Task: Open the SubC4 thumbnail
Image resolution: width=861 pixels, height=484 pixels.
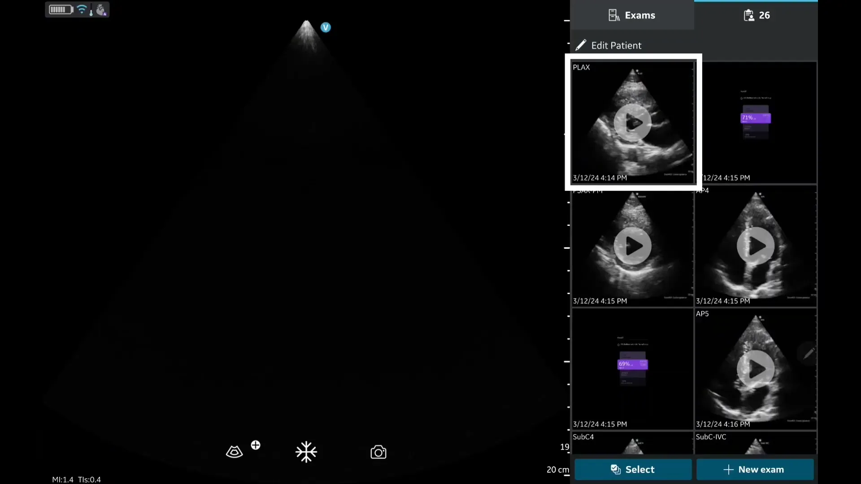Action: coord(633,443)
